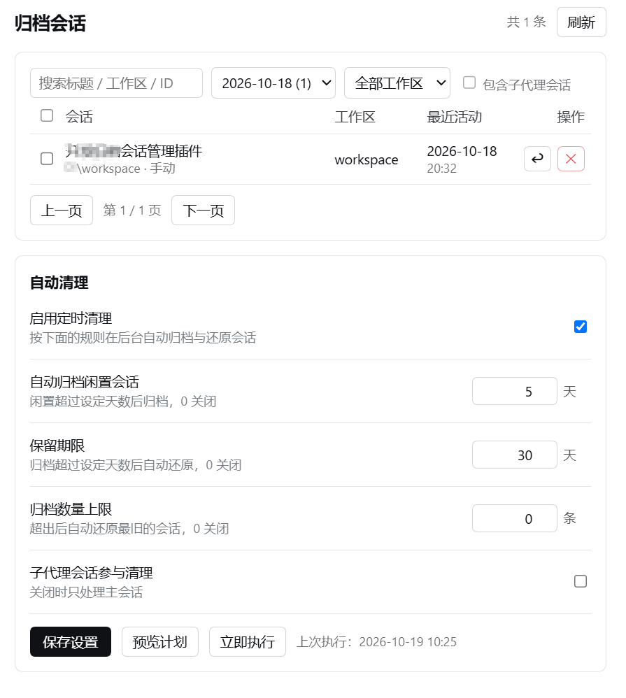
Task: Click the 关闭时只处理主会话 description text
Action: point(86,592)
